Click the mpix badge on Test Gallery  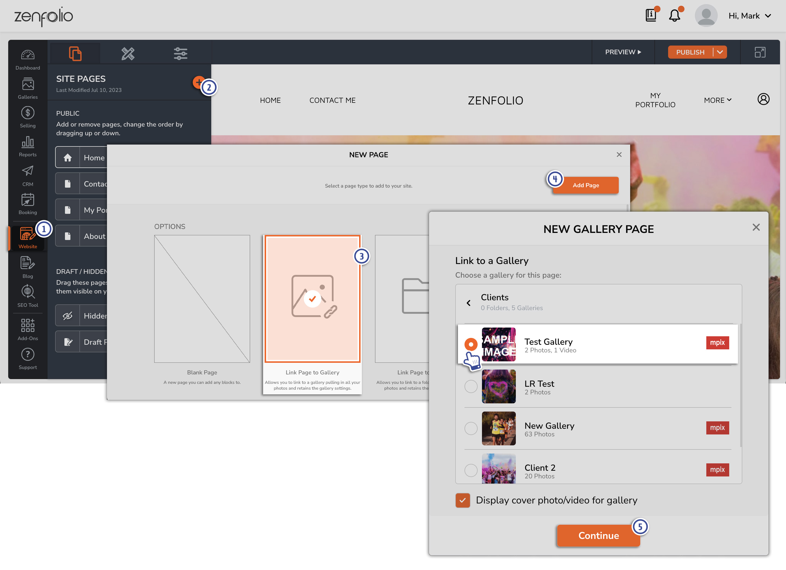(x=717, y=343)
